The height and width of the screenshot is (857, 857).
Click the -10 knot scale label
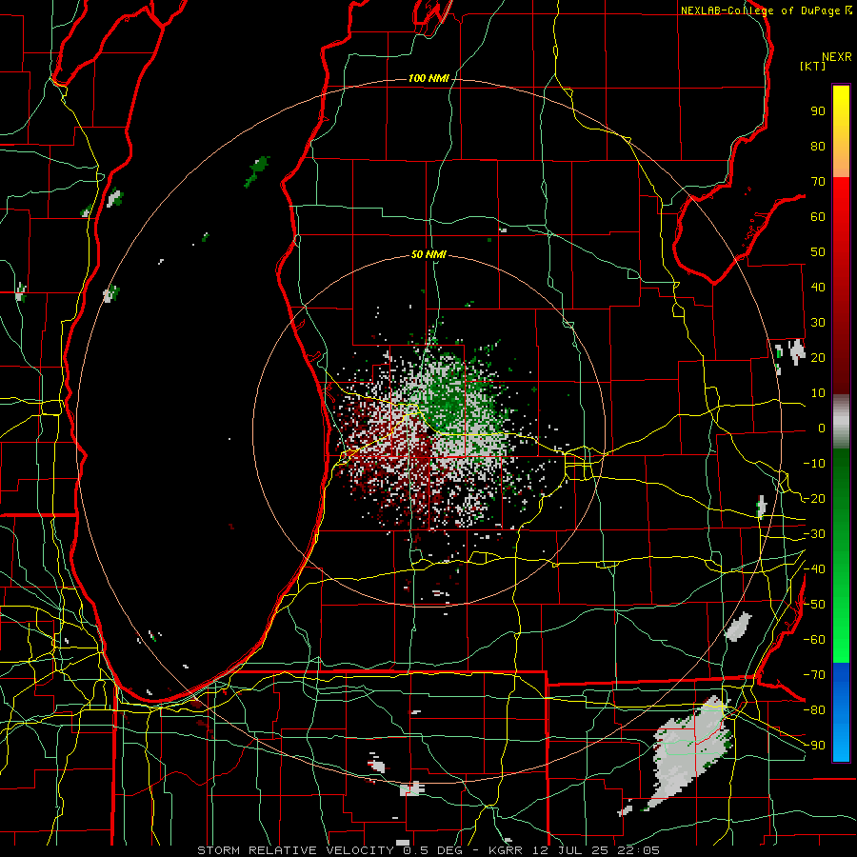(814, 464)
